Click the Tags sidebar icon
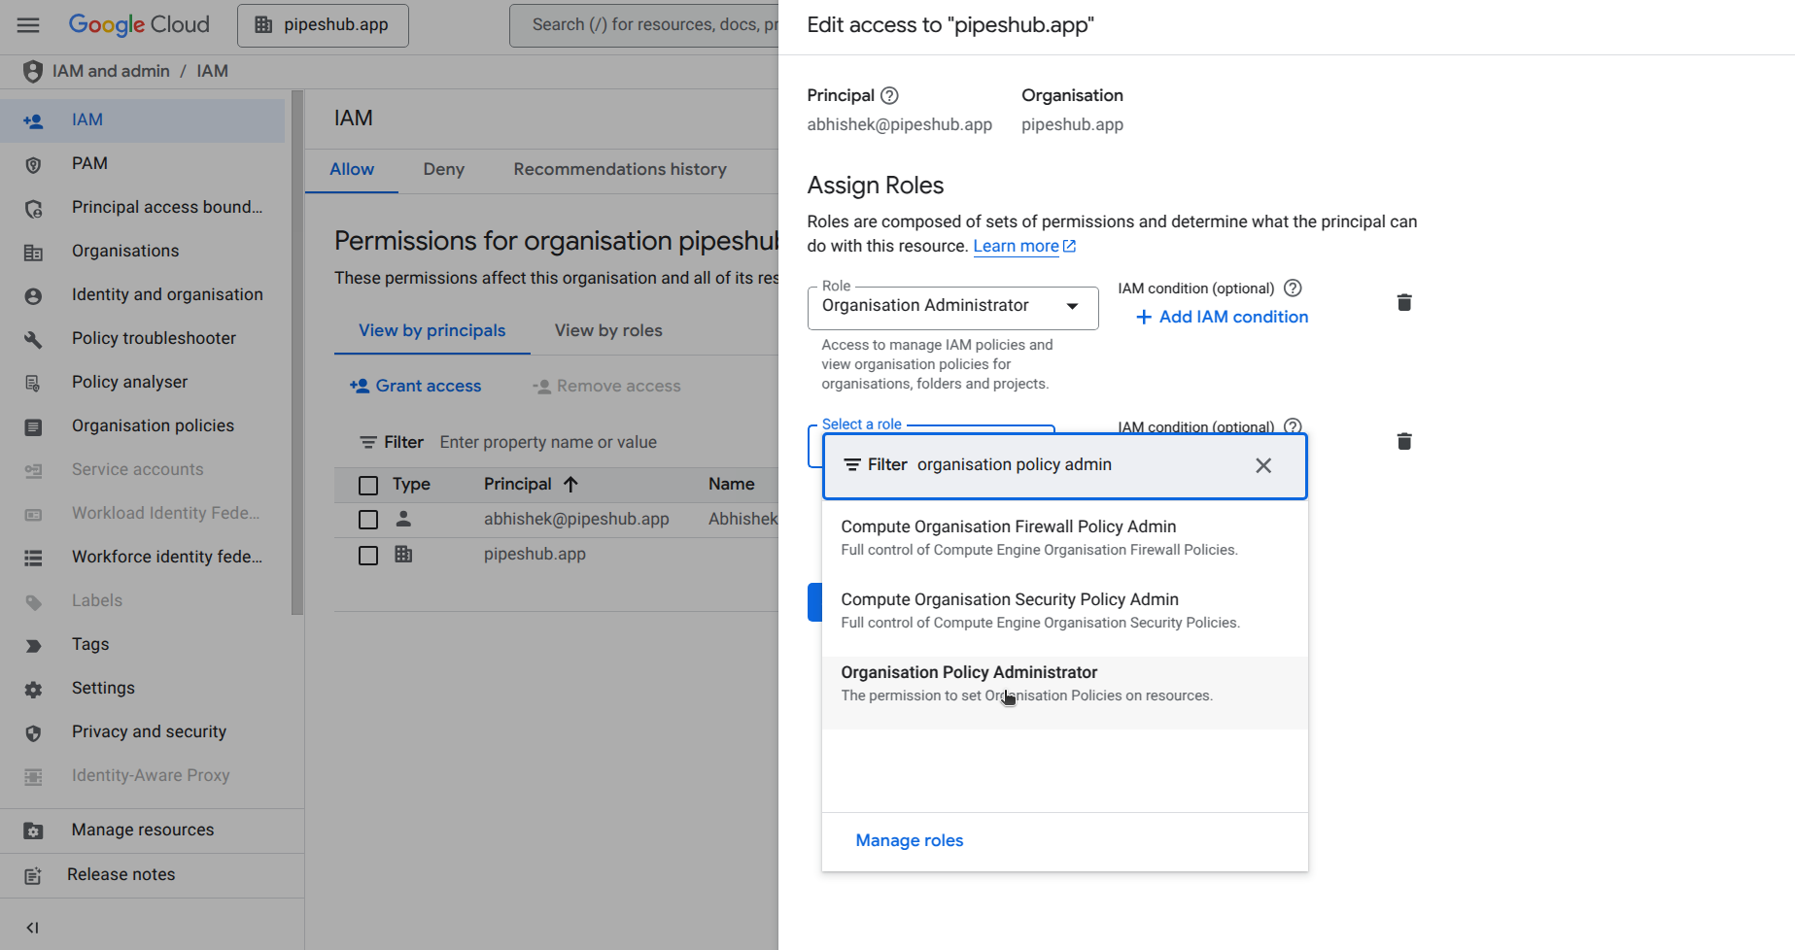This screenshot has height=950, width=1795. (x=33, y=645)
